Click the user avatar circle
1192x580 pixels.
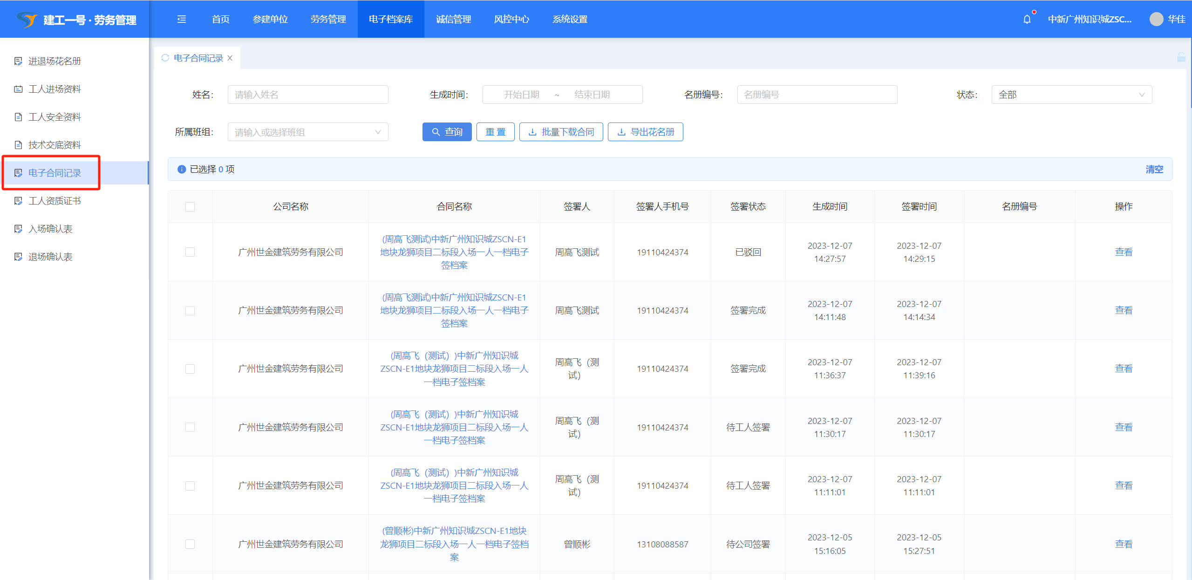1156,19
